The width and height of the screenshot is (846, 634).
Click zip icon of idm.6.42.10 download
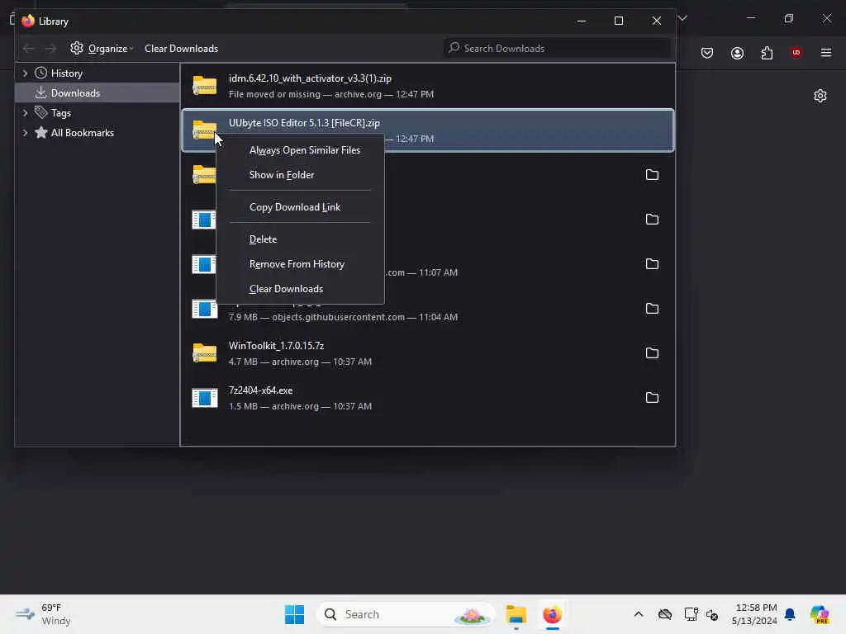[x=205, y=86]
